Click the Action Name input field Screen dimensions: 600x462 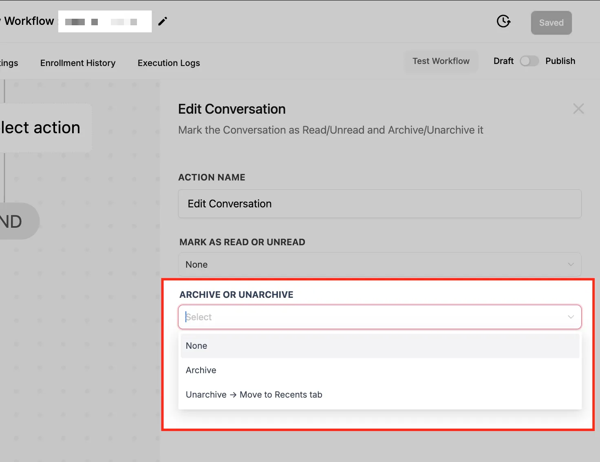pos(379,204)
